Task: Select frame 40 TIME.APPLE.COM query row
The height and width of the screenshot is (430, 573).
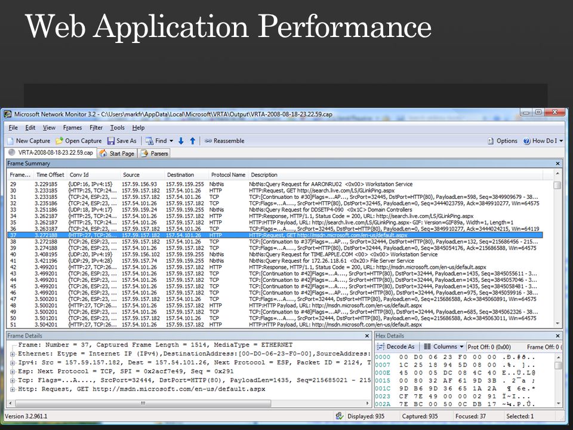Action: coord(275,254)
